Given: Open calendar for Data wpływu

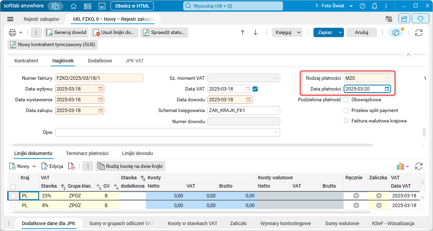Looking at the screenshot, I should click(x=100, y=89).
